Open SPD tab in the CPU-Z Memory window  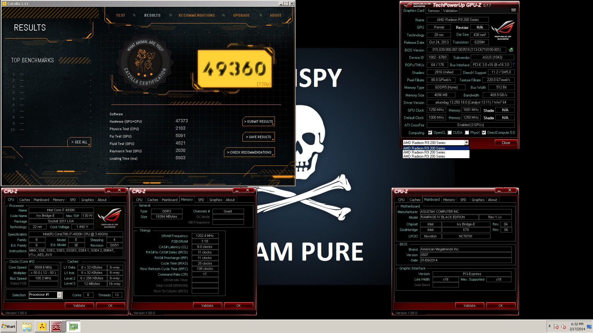(201, 200)
